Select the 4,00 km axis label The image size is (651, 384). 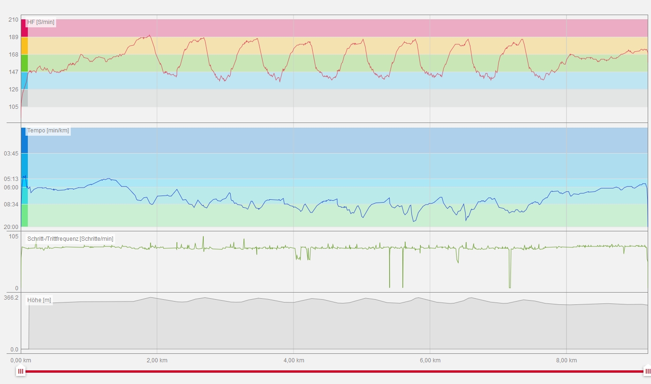293,360
